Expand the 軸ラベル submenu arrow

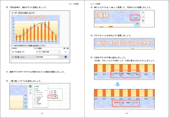click(46, 90)
